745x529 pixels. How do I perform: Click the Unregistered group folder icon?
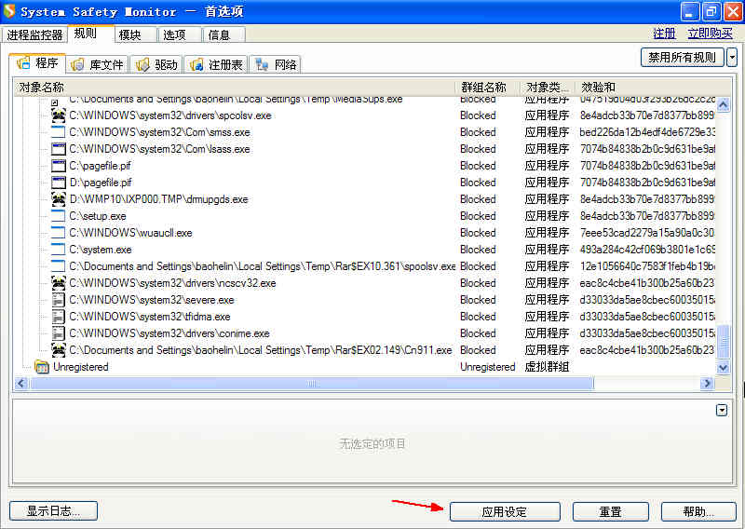tap(42, 367)
